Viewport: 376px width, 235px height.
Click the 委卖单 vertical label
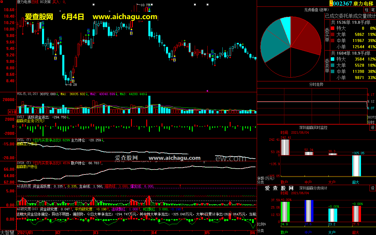(327, 65)
